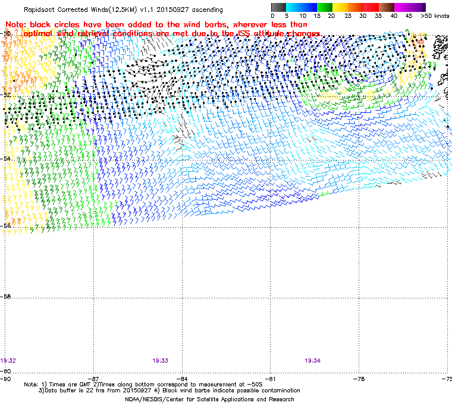Screen dimensions: 452x409
Task: Click the '-87' longitude axis label
Action: point(93,379)
